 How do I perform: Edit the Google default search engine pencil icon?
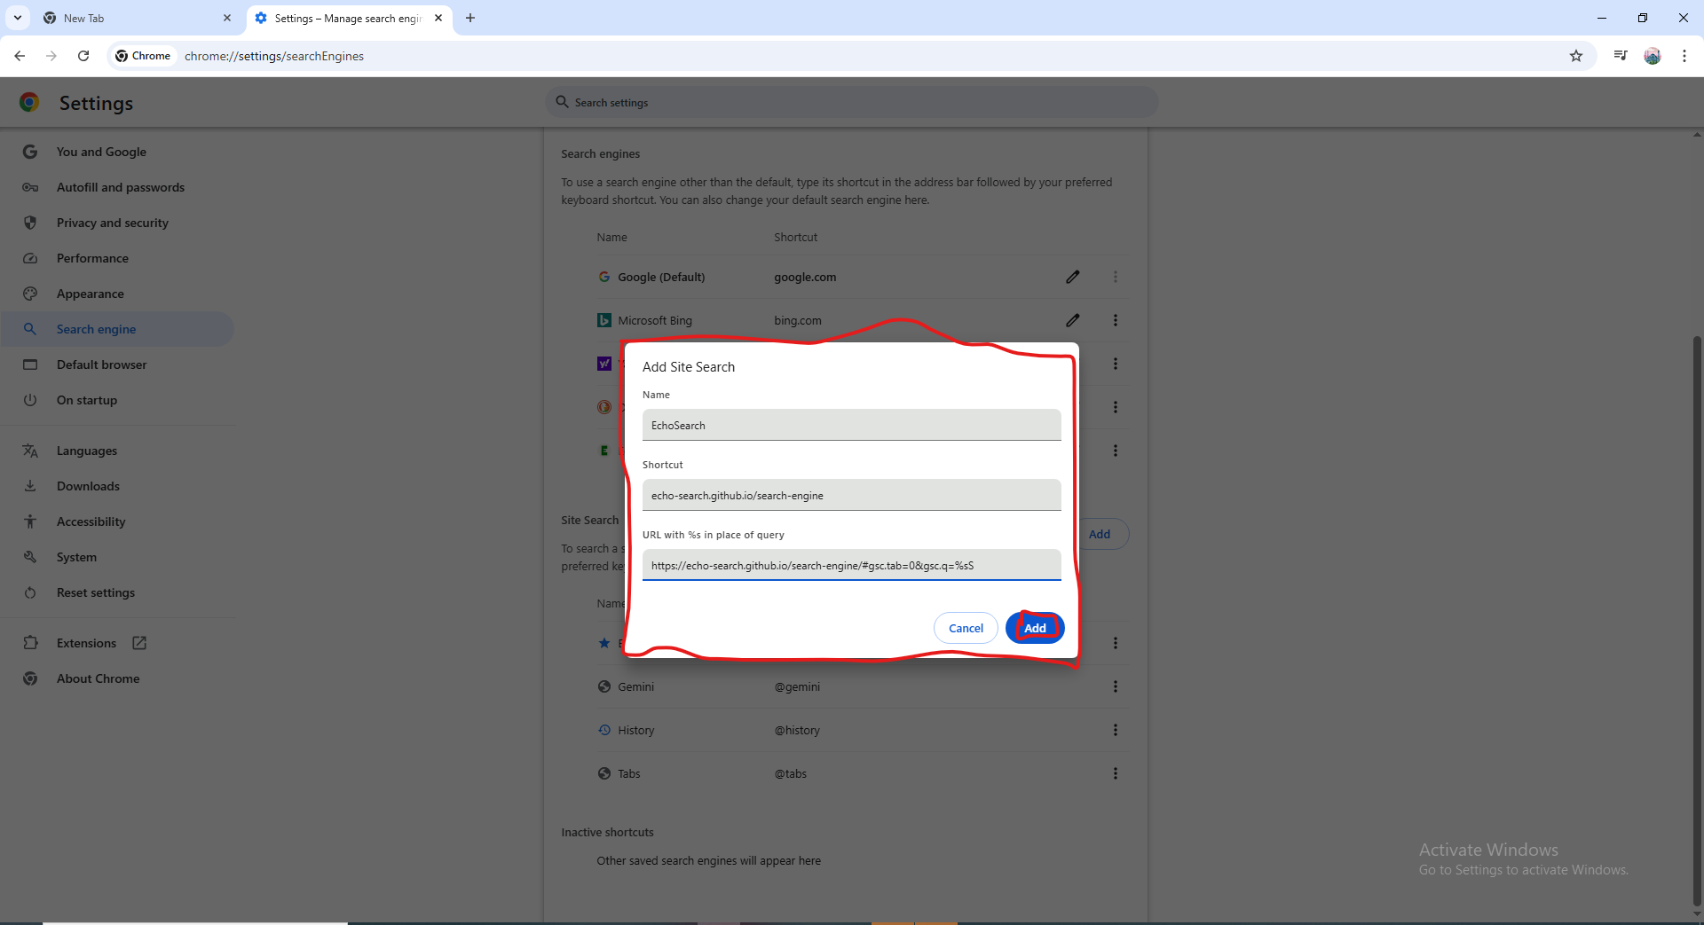[1072, 277]
